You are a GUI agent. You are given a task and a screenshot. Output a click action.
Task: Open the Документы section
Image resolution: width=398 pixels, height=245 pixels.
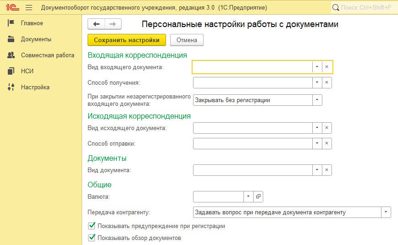36,39
